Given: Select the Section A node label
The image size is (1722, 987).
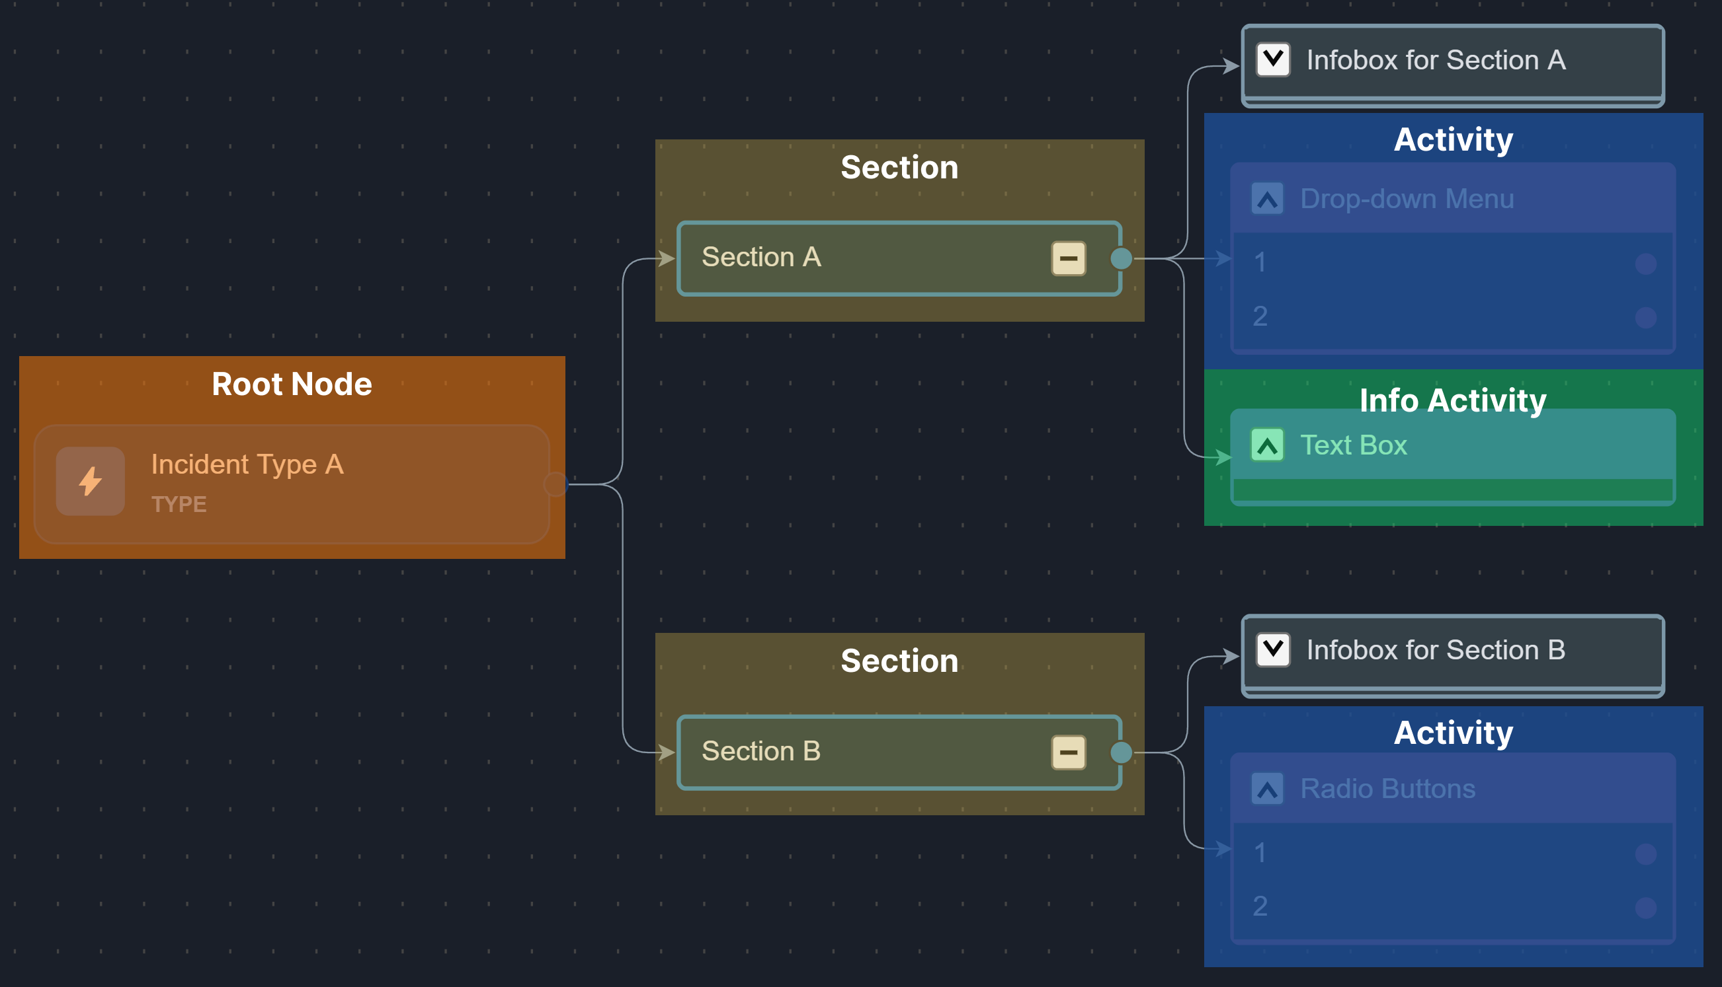Looking at the screenshot, I should tap(761, 258).
